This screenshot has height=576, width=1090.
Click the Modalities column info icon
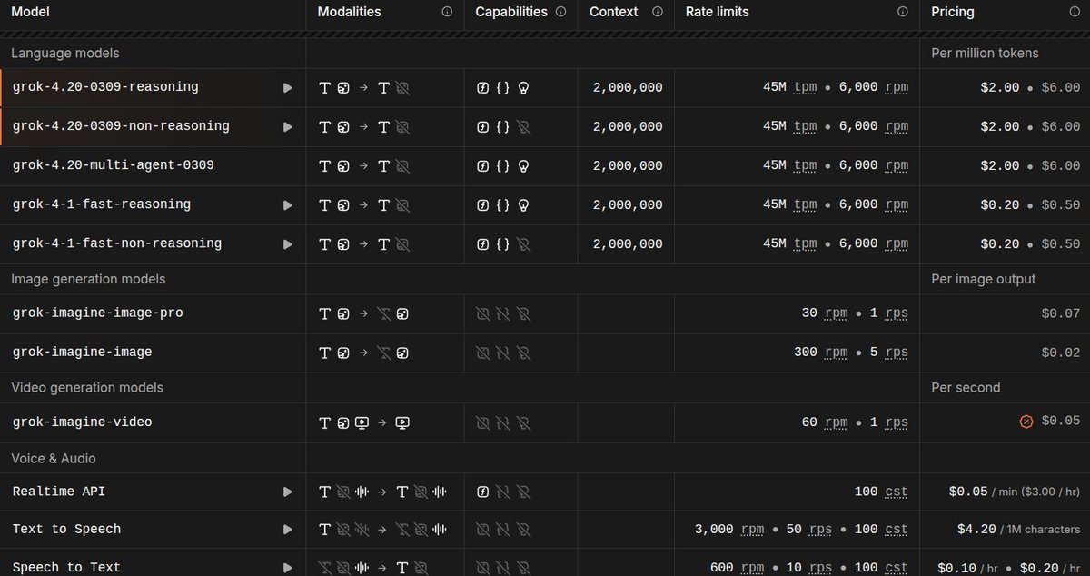click(447, 12)
